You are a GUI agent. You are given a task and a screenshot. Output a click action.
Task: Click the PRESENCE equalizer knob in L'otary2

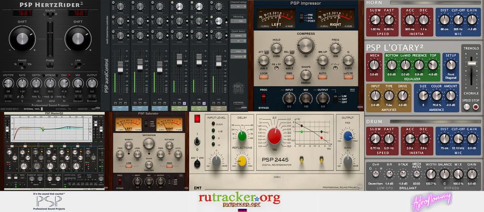[419, 65]
